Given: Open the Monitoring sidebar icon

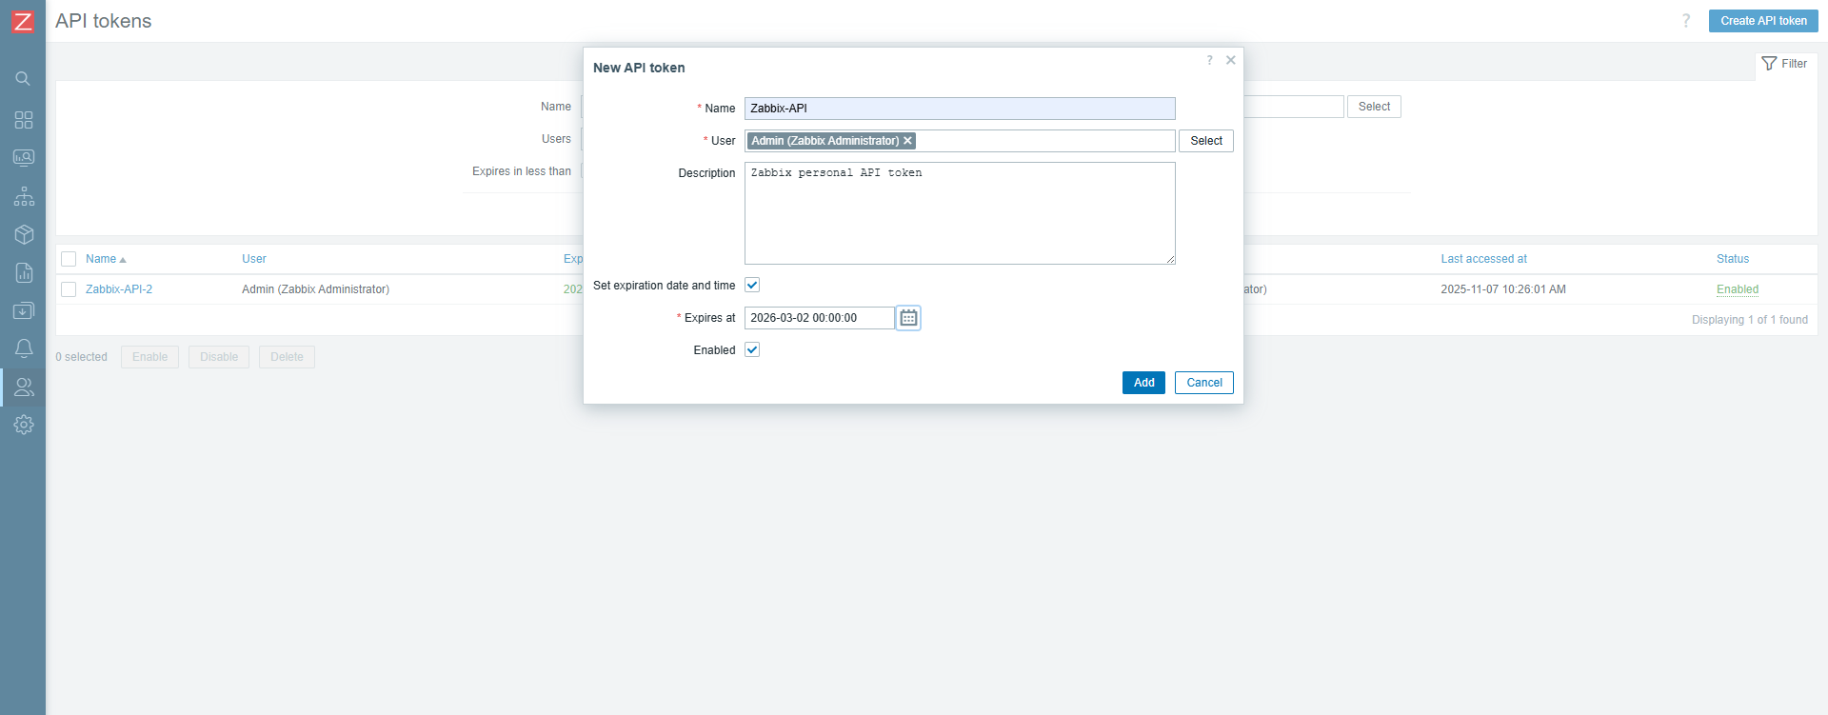Looking at the screenshot, I should (x=24, y=158).
